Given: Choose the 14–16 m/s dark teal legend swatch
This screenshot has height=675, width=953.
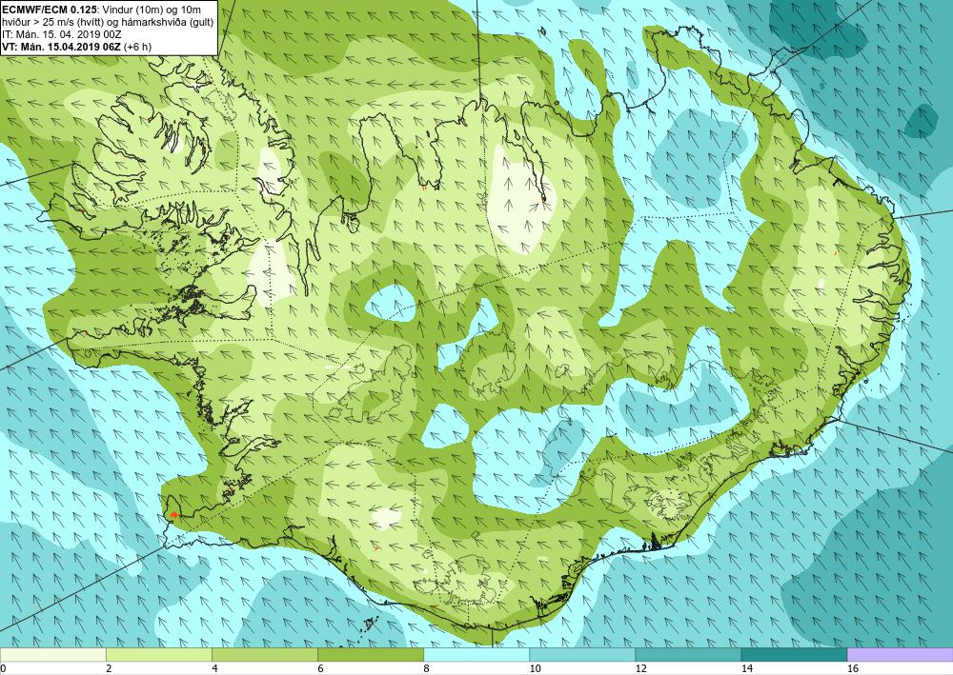Looking at the screenshot, I should pos(794,654).
